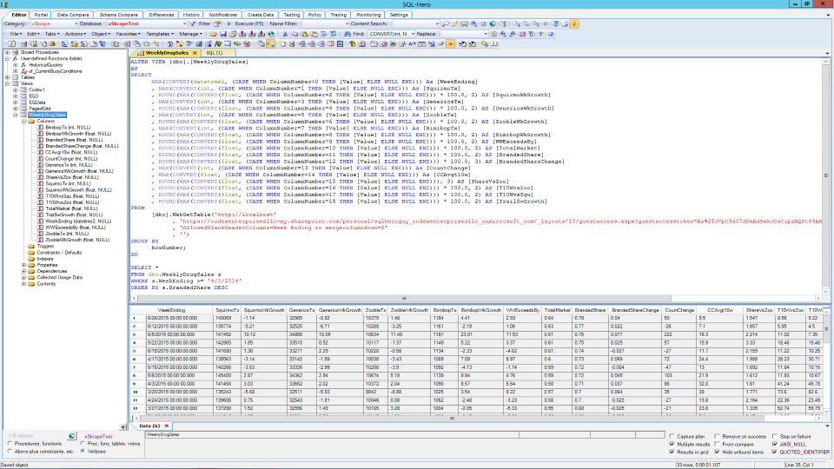
Task: Click the globe icon in search toolbar
Action: tap(493, 24)
